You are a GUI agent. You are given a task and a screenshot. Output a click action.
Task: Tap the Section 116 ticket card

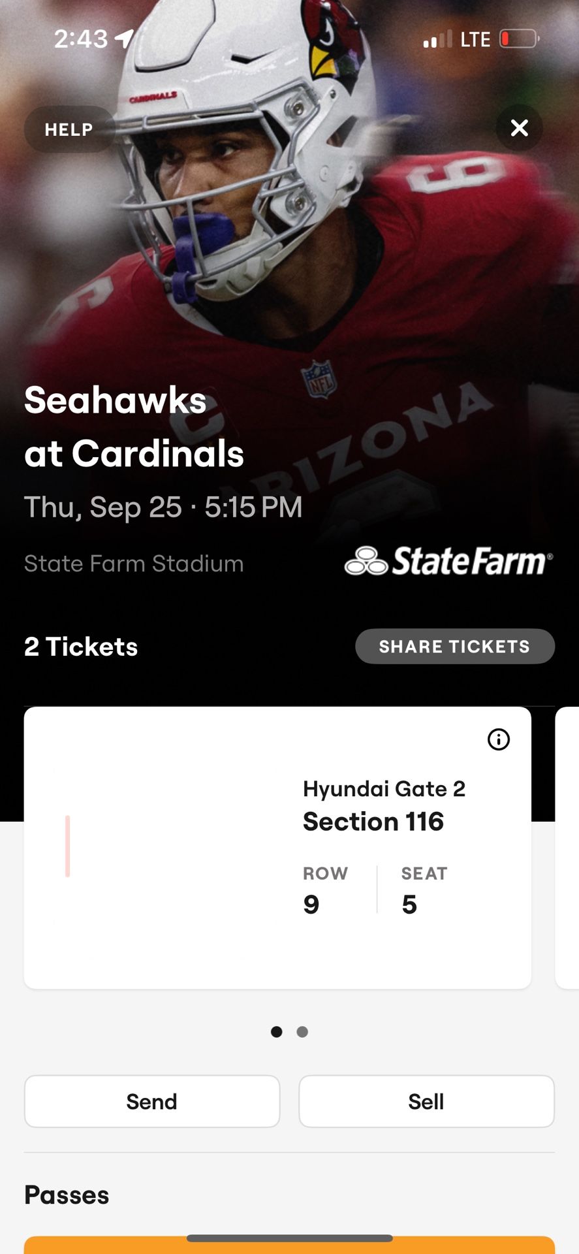277,847
